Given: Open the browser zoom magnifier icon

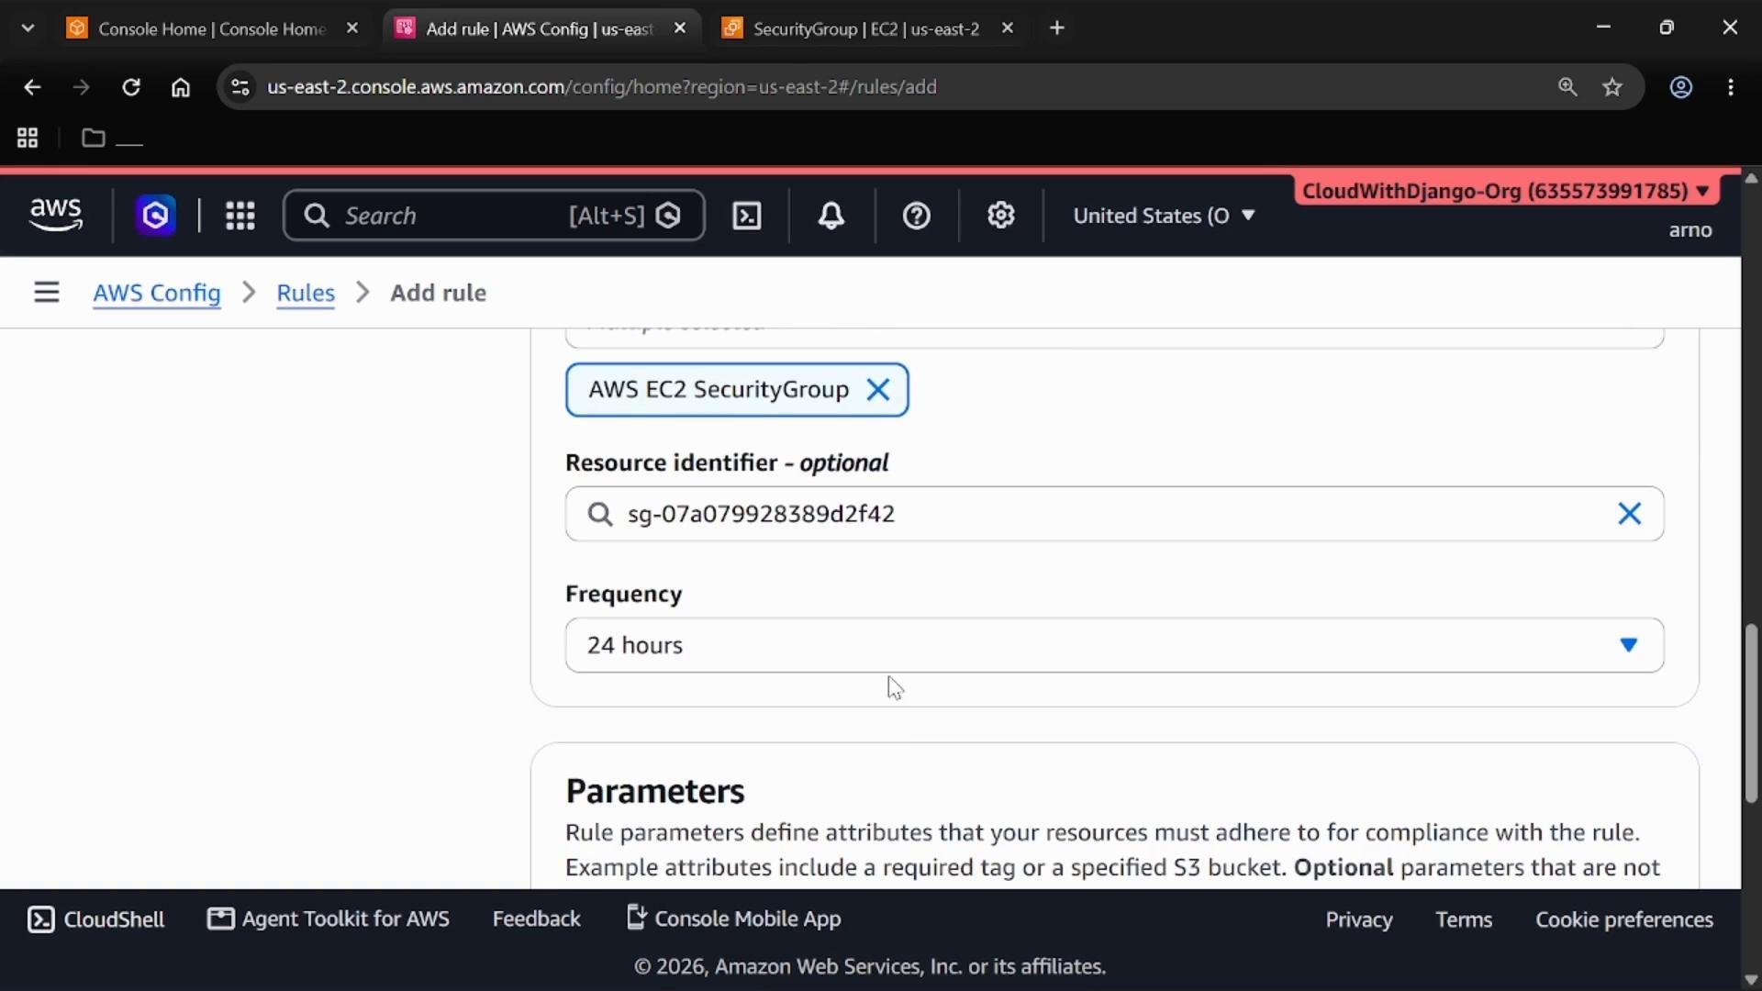Looking at the screenshot, I should click(1567, 87).
